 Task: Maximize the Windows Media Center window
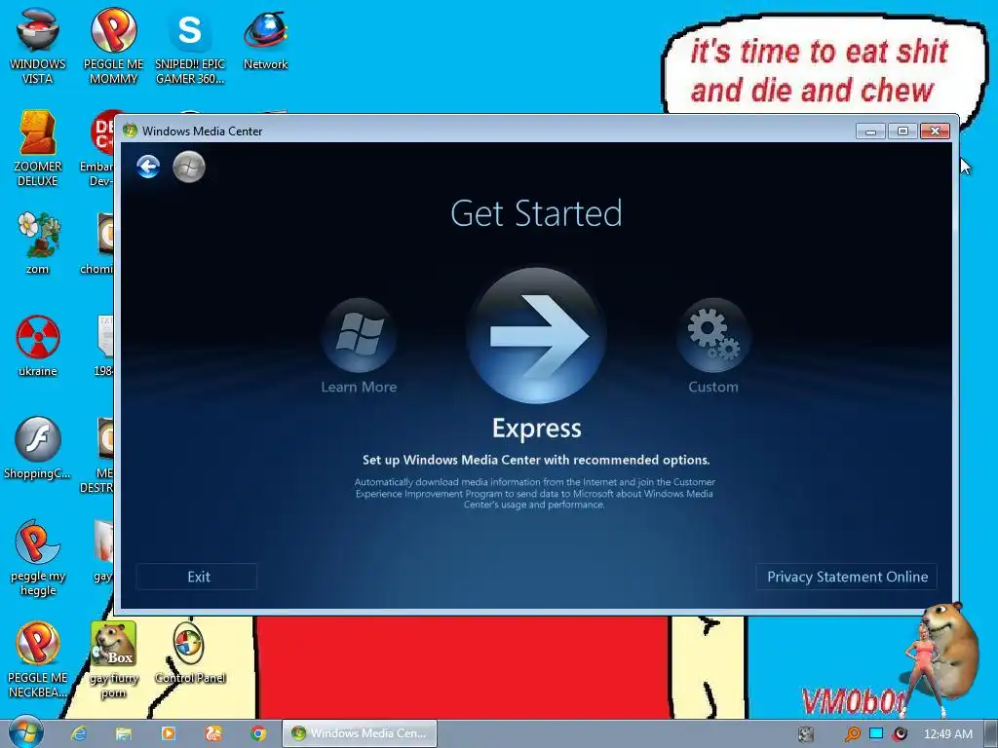902,131
